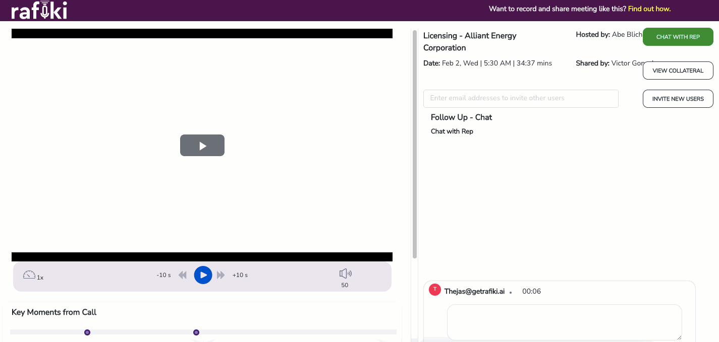Click the 'Licensing - Alliant Energy Corporation' title
Image resolution: width=719 pixels, height=342 pixels.
point(470,42)
